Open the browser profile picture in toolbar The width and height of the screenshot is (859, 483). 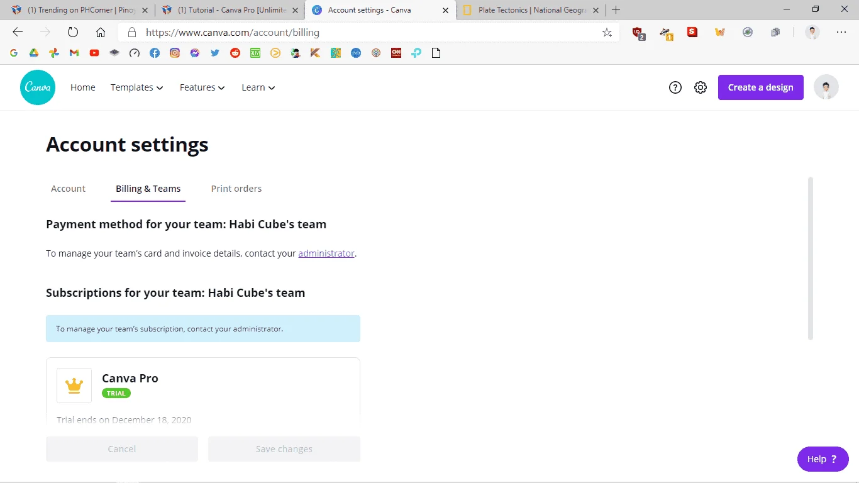812,33
